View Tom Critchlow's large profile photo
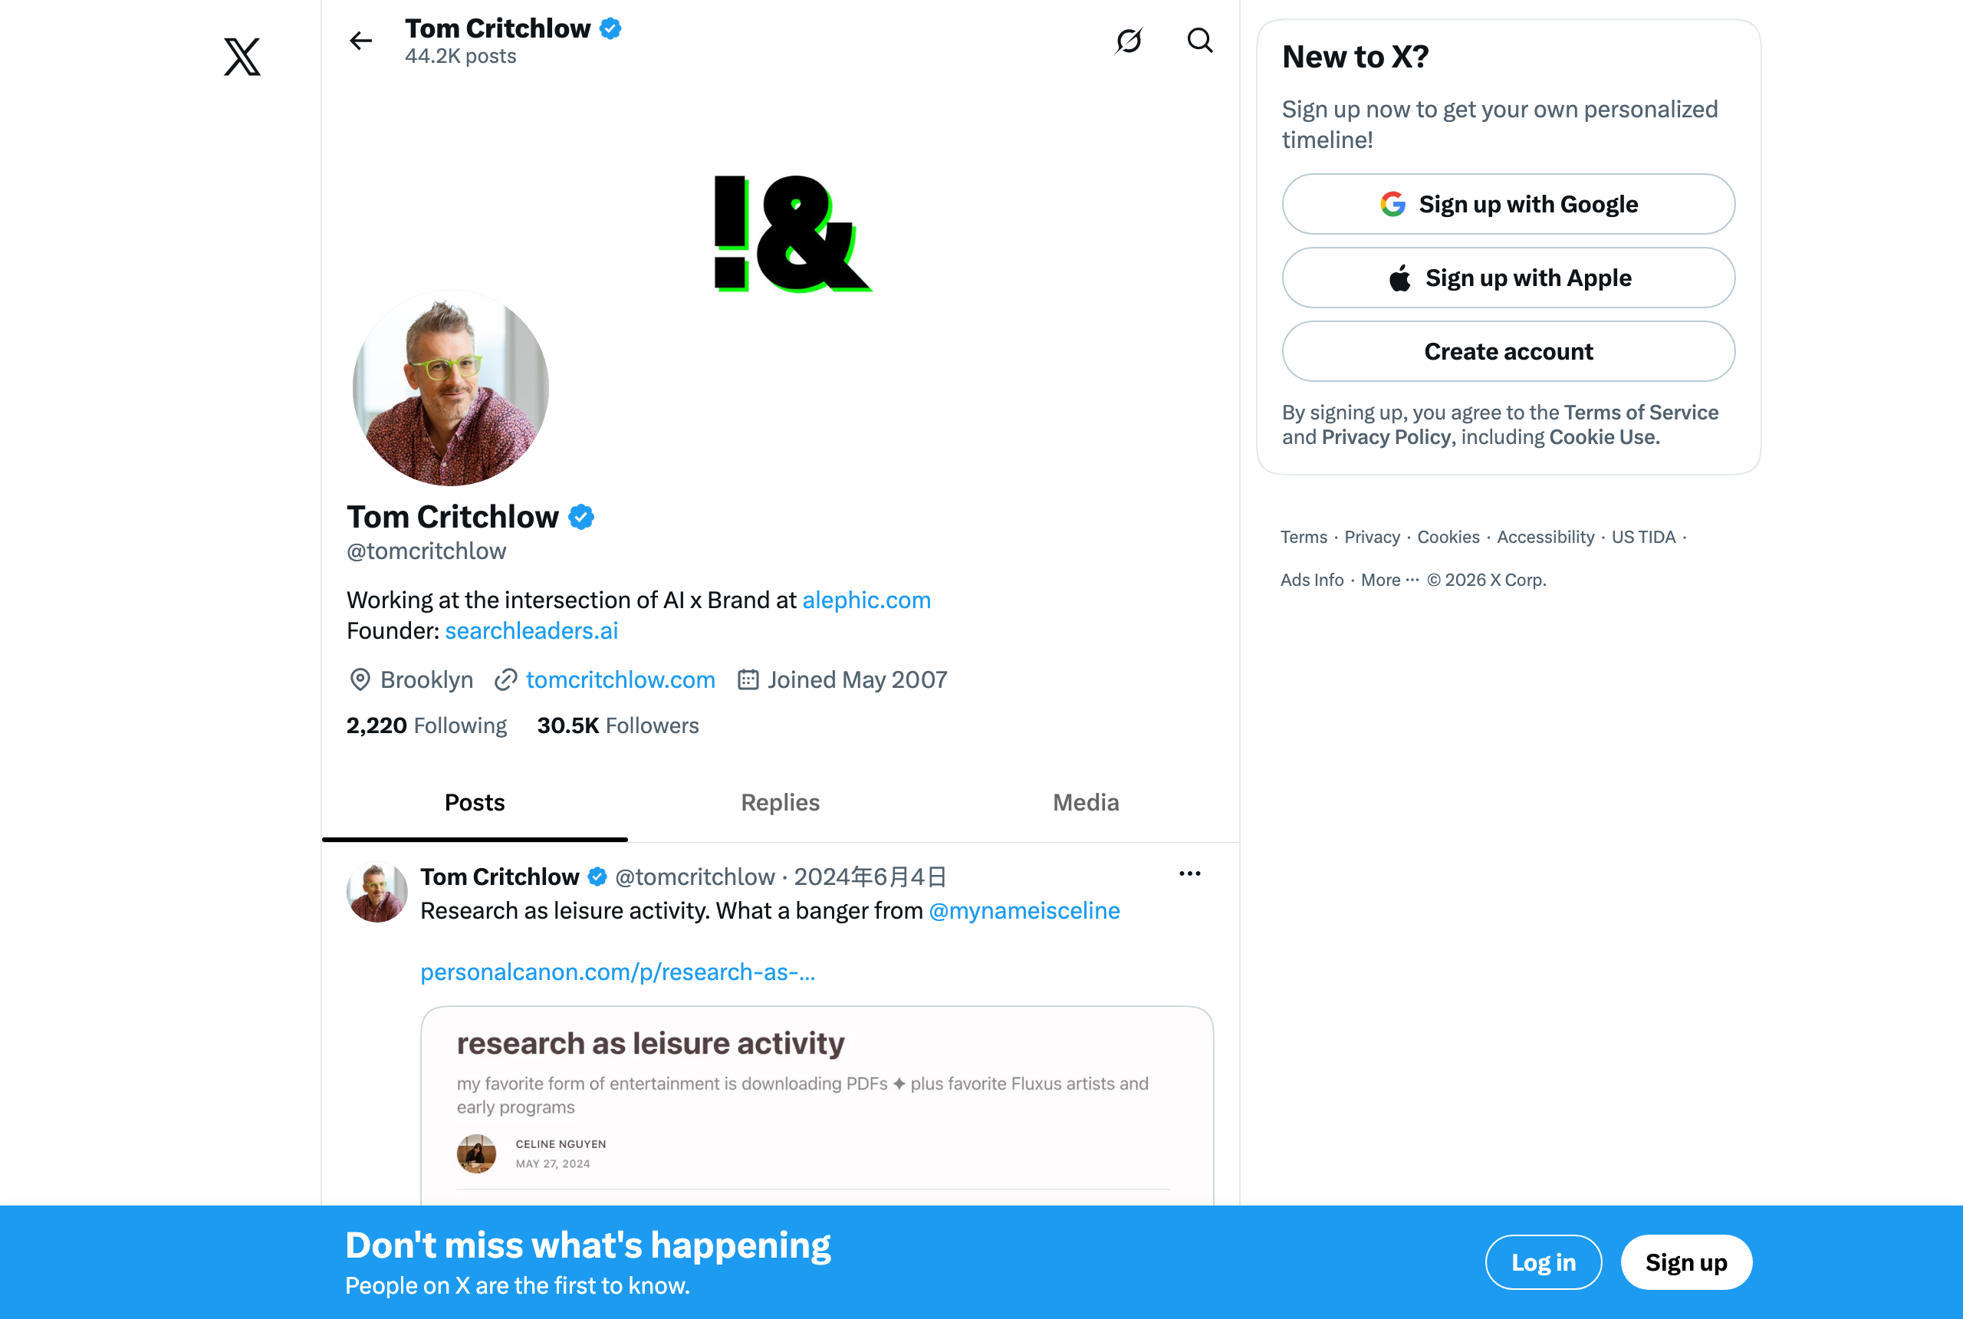Image resolution: width=1963 pixels, height=1319 pixels. coord(451,388)
